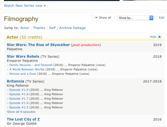Click the post-production status text
The height and width of the screenshot is (127, 167).
(86, 45)
